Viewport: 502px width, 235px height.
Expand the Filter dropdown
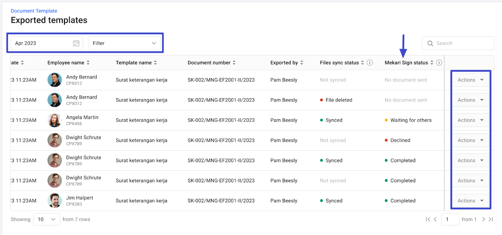tap(124, 43)
